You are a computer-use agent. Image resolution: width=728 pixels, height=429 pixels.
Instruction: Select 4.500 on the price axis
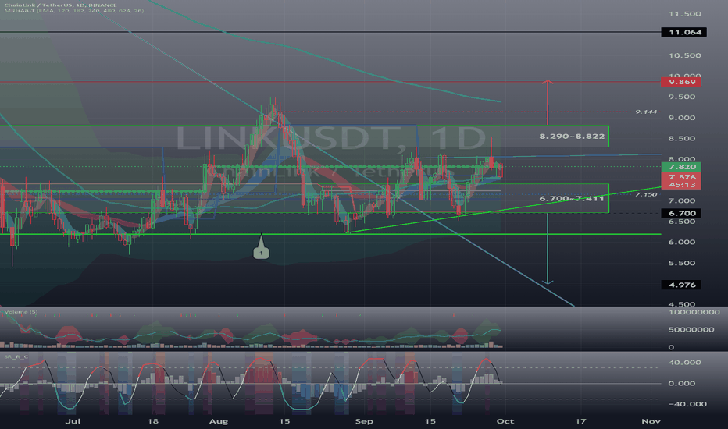pos(682,304)
